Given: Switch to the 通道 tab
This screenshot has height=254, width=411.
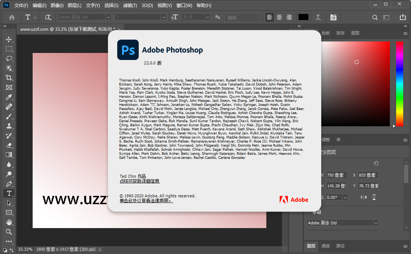Looking at the screenshot, I should point(326,245).
